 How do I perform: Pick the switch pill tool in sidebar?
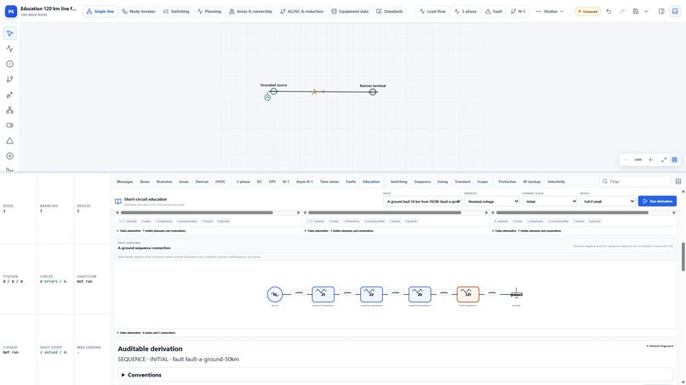(x=9, y=126)
